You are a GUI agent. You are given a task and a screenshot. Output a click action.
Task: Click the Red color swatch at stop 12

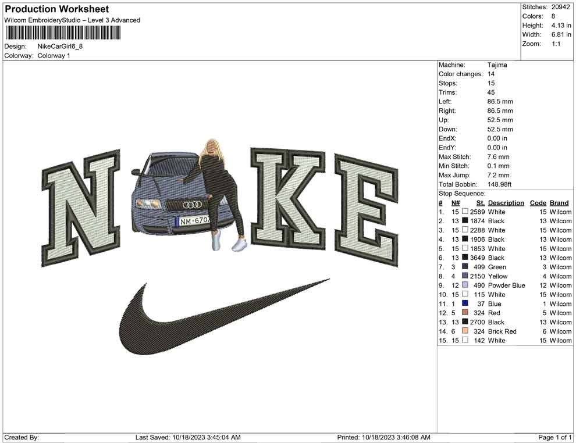(465, 313)
